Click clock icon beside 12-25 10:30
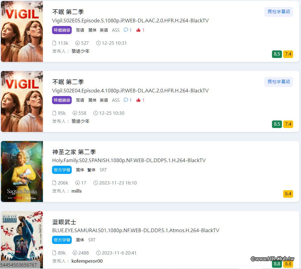The height and width of the screenshot is (269, 301). coord(96,113)
